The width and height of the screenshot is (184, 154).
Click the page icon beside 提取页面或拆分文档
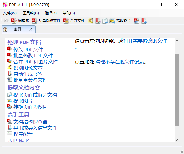(x=9, y=94)
